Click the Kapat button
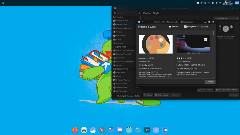This screenshot has width=240, height=135. tap(210, 81)
